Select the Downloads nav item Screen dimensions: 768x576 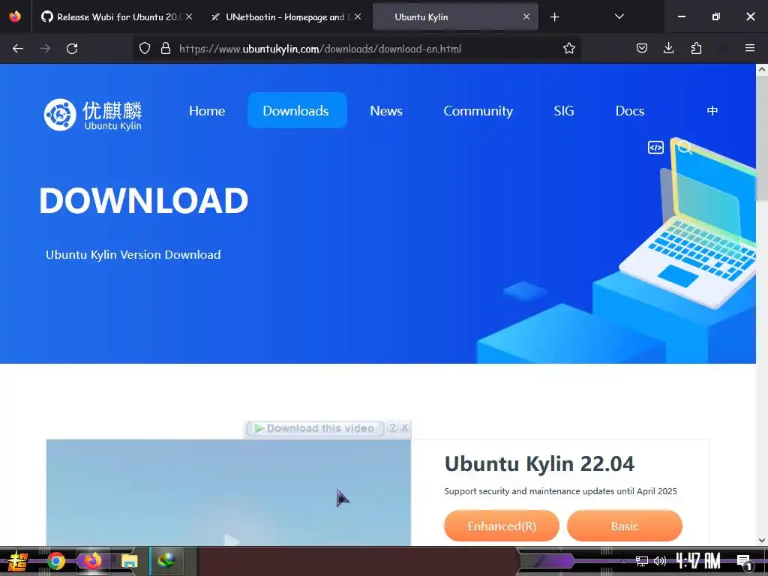point(297,111)
